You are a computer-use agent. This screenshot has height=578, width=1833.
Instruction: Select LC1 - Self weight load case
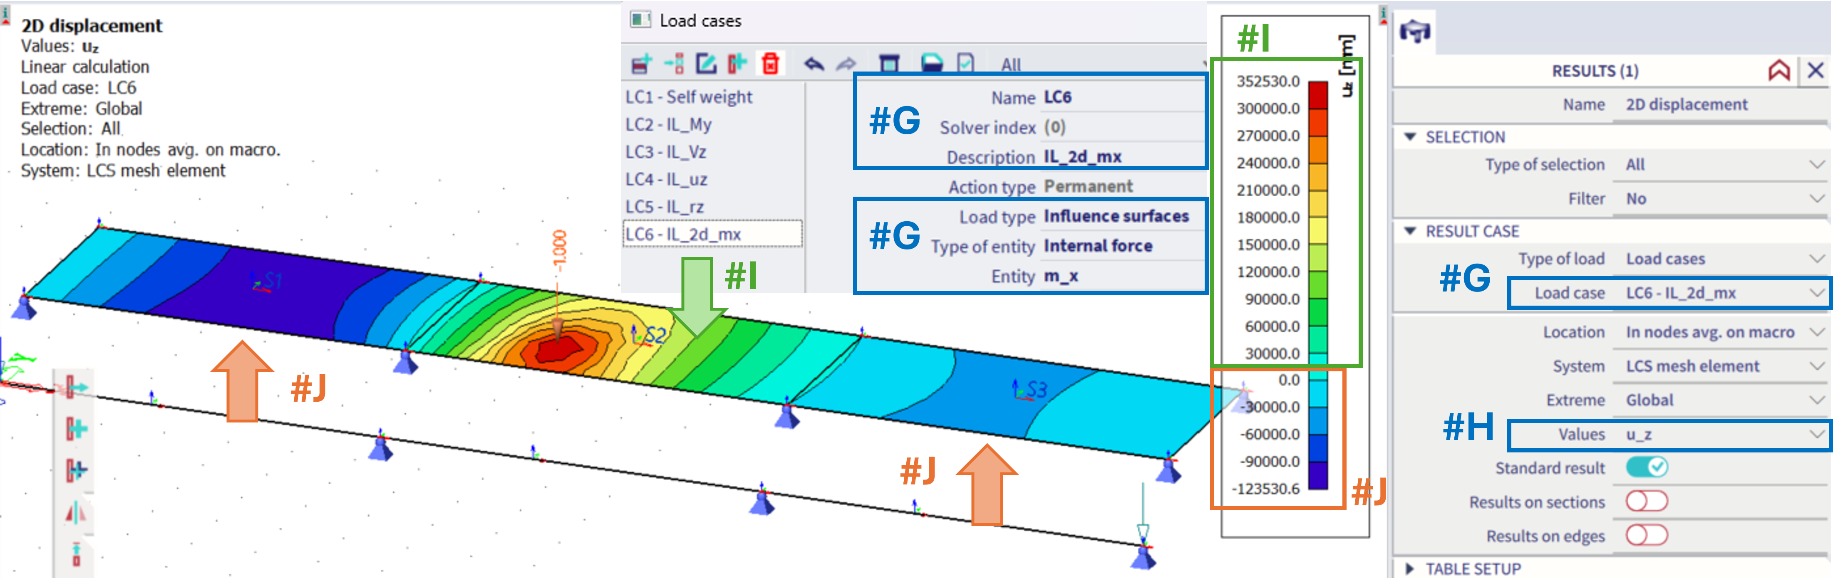tap(688, 97)
